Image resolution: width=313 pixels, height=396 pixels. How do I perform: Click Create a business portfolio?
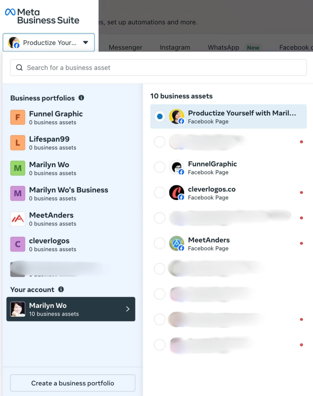point(73,383)
